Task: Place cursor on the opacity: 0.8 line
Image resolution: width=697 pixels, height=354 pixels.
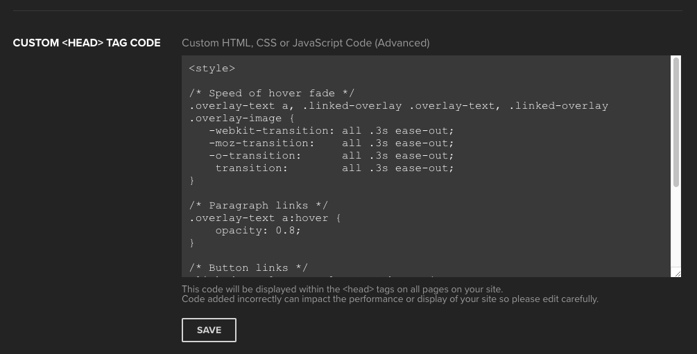Action: coord(258,231)
